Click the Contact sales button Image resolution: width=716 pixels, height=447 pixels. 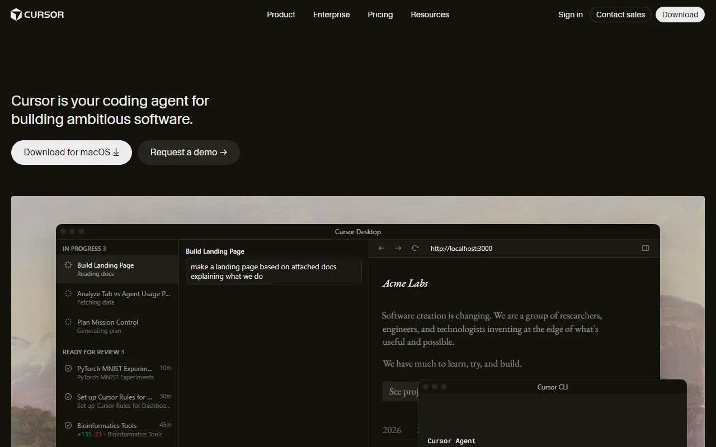(620, 15)
